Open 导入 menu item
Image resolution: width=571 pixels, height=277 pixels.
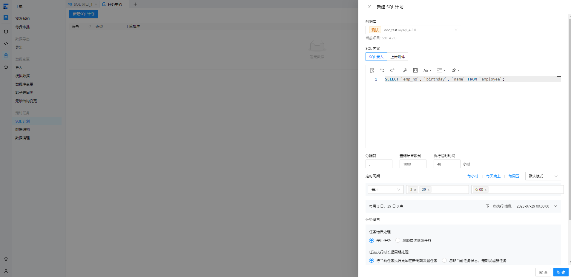coord(19,67)
